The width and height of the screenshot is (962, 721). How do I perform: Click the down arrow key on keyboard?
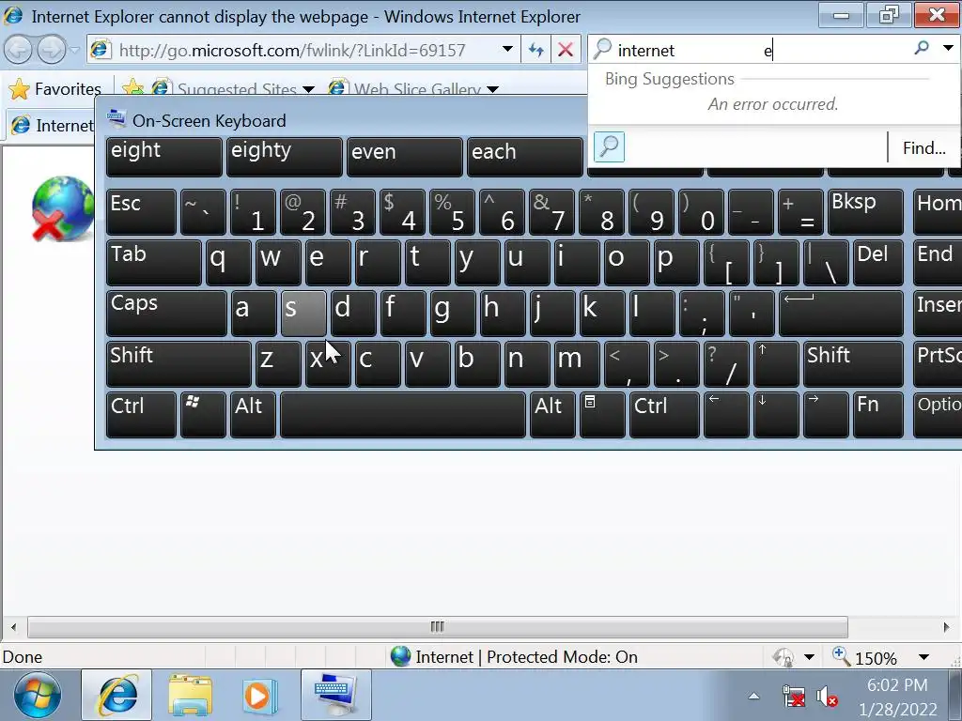775,415
